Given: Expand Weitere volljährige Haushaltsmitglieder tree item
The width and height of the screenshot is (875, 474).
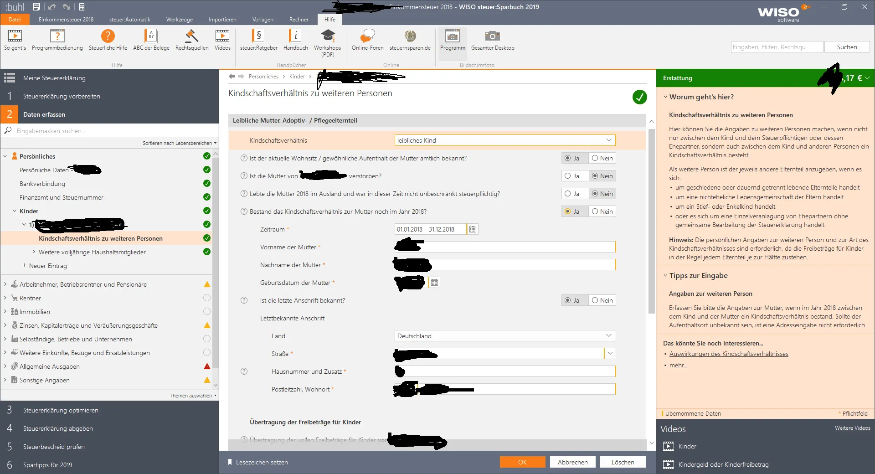Looking at the screenshot, I should (34, 252).
